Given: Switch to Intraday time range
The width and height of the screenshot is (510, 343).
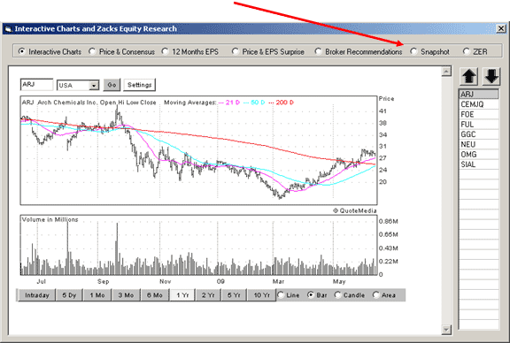Looking at the screenshot, I should click(x=37, y=295).
